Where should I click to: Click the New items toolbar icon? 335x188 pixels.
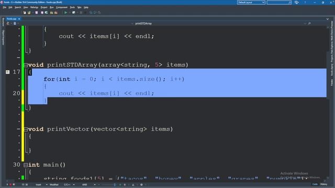(25, 13)
